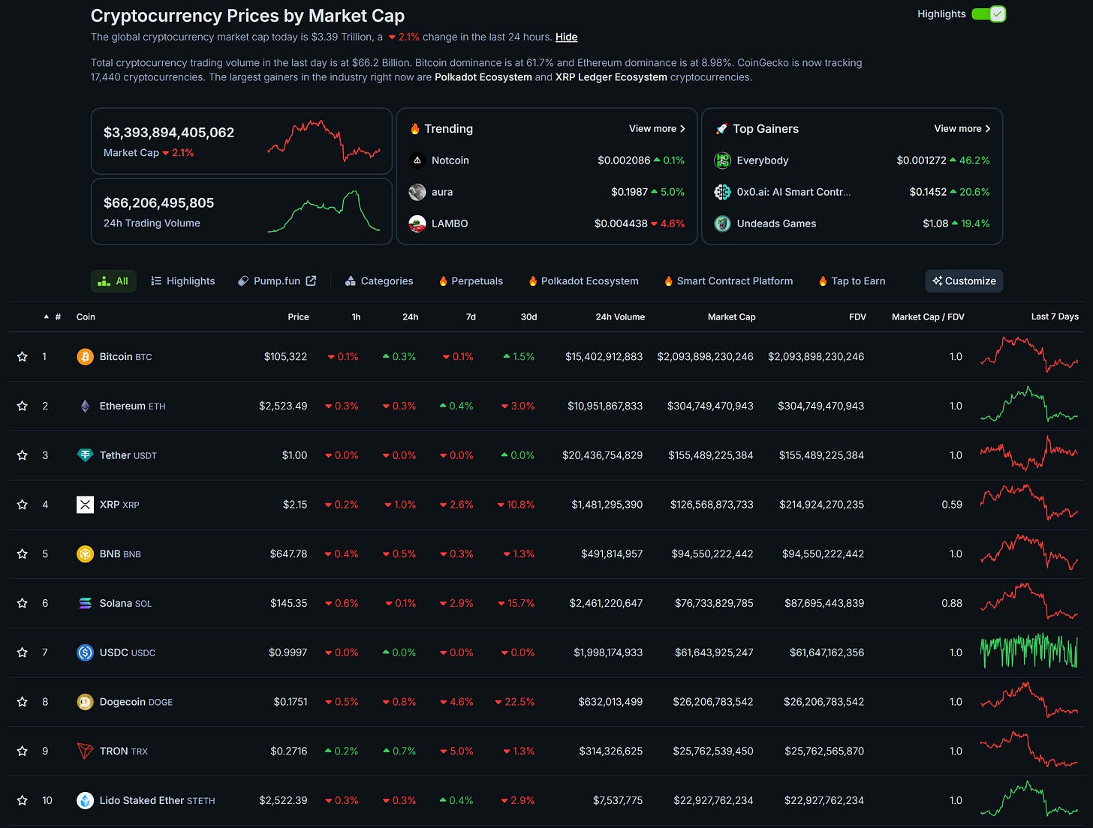Click the Bitcoin coin logo

(85, 357)
